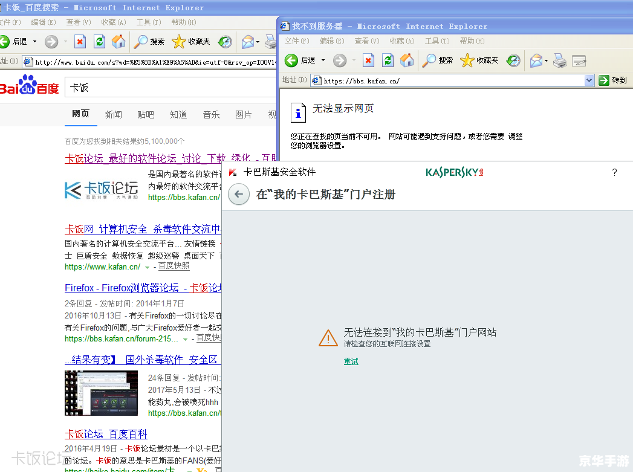
Task: Click Back arrow in the kafan IE window
Action: tap(291, 60)
